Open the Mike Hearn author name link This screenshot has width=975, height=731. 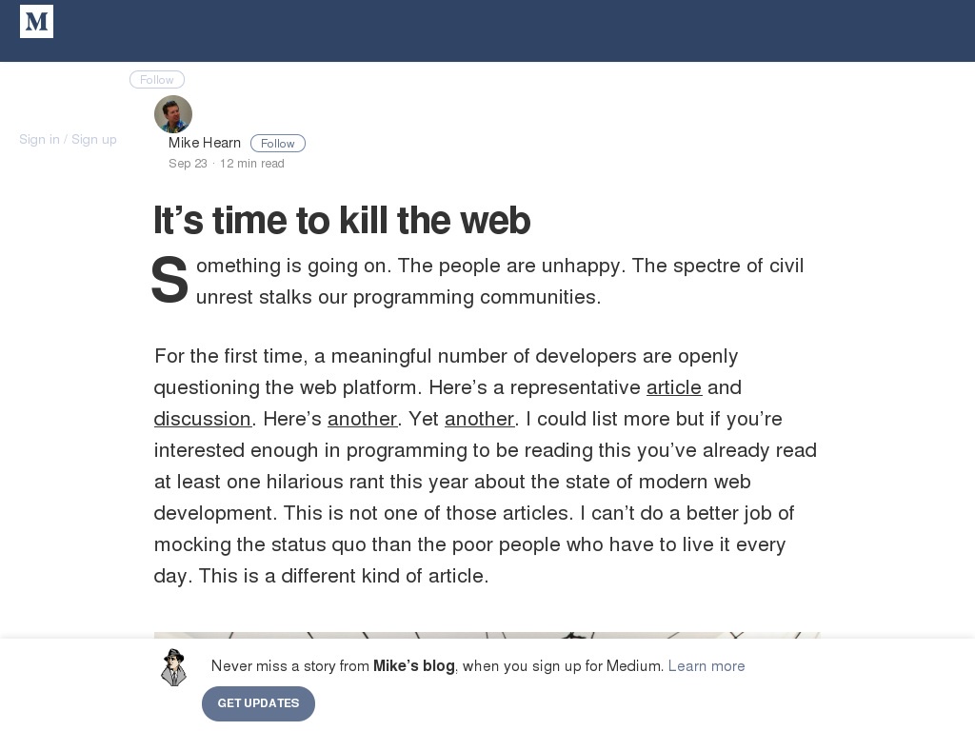click(204, 143)
